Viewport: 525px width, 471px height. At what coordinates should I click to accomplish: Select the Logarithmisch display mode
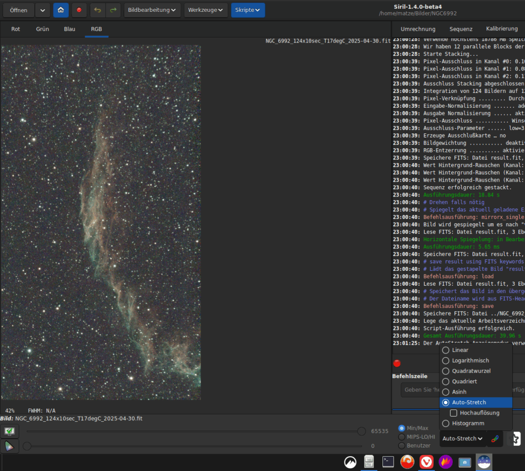coord(470,361)
